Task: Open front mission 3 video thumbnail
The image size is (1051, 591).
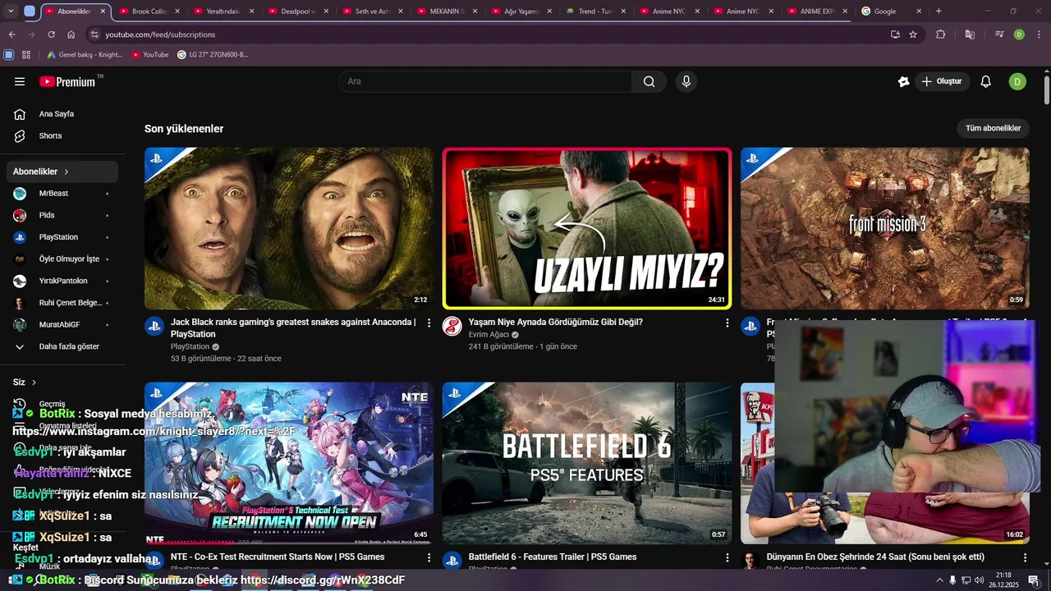Action: coord(885,228)
